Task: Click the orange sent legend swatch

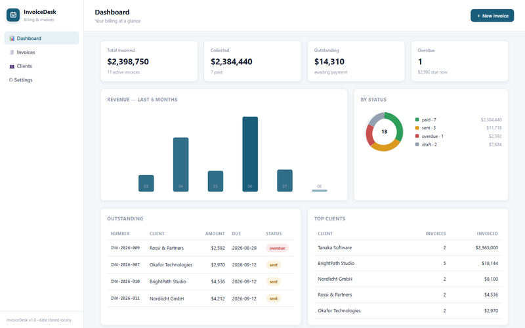Action: 417,128
